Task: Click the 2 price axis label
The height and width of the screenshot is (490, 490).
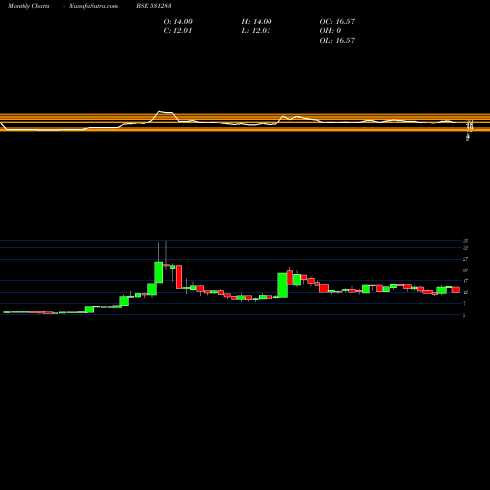Action: pyautogui.click(x=465, y=315)
